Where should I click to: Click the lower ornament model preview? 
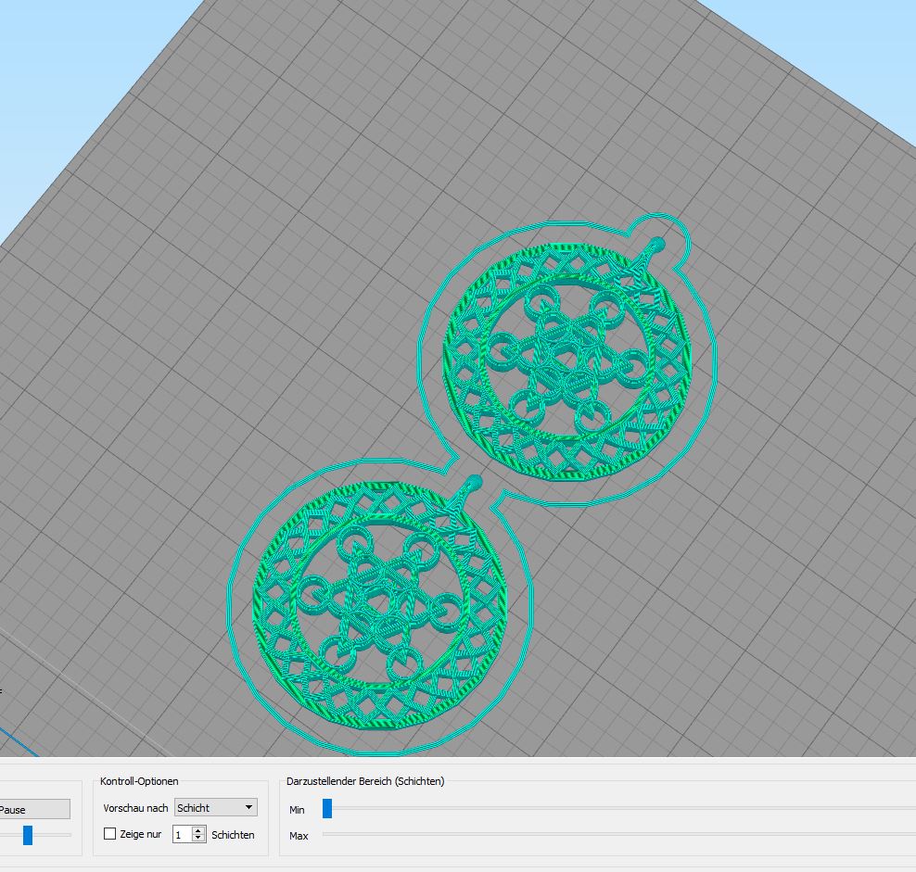[x=380, y=604]
